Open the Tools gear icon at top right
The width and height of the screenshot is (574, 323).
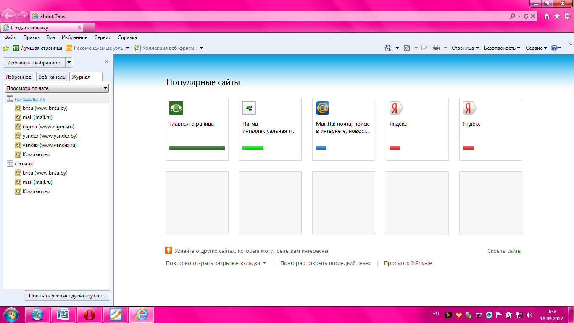tap(567, 16)
